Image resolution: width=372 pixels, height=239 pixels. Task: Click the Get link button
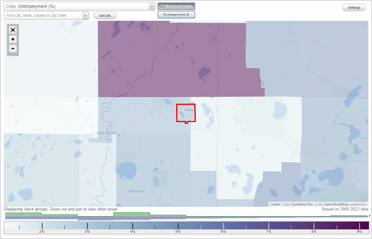click(x=104, y=15)
